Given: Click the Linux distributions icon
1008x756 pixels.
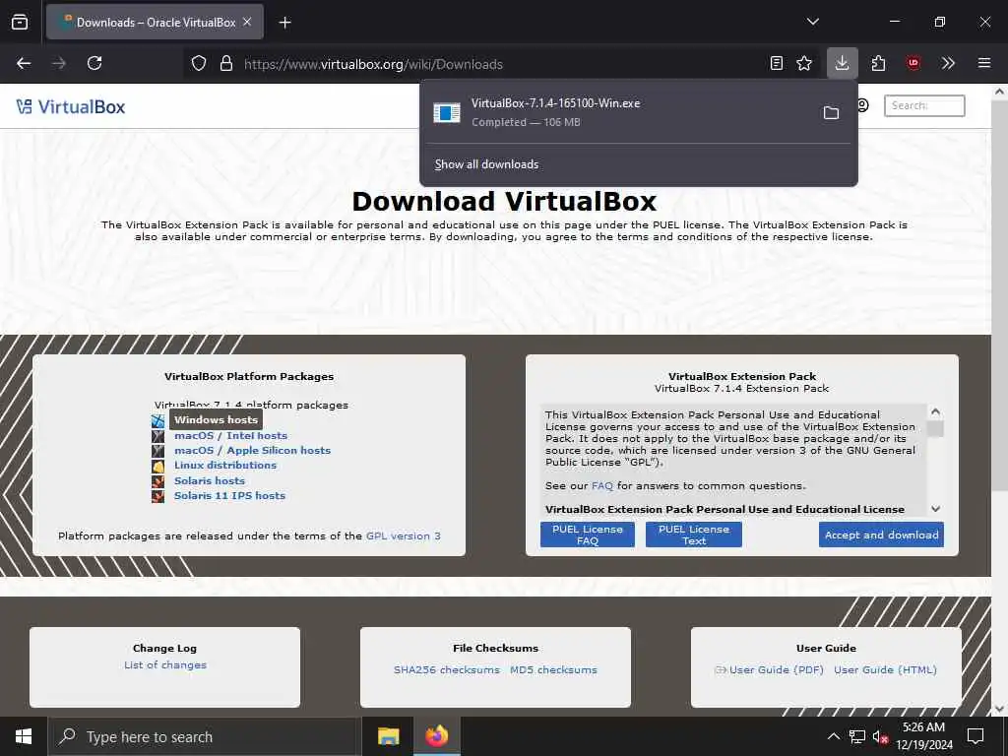Looking at the screenshot, I should [x=158, y=466].
